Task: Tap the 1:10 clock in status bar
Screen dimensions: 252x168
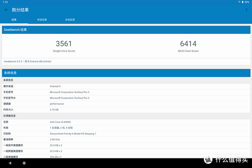Action: click(5, 2)
